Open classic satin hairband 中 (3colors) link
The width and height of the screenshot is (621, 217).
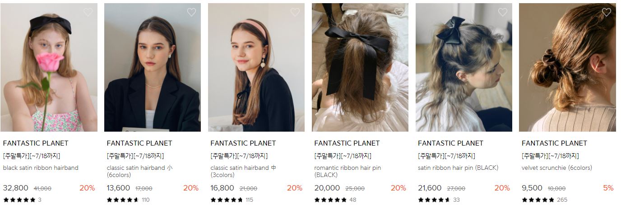click(243, 171)
